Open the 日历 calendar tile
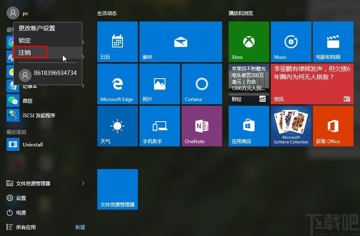Viewport: 360px width, 236px height. [117, 41]
